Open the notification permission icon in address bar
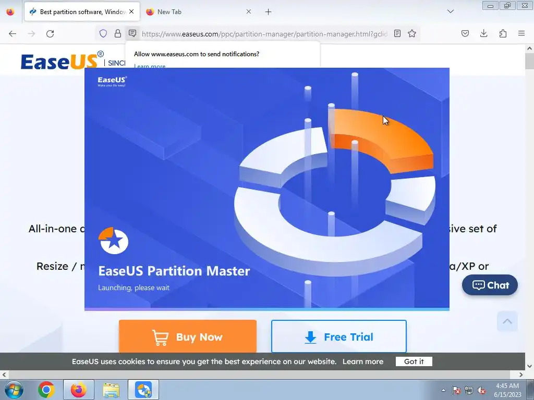The image size is (534, 400). pos(132,33)
